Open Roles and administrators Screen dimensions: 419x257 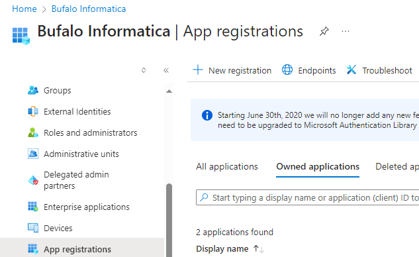coord(90,132)
